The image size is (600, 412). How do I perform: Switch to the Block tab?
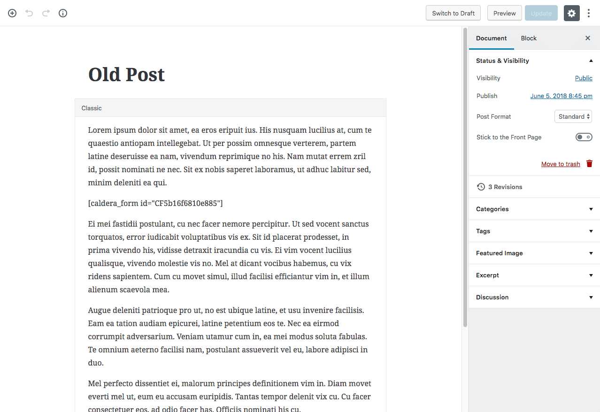tap(529, 38)
